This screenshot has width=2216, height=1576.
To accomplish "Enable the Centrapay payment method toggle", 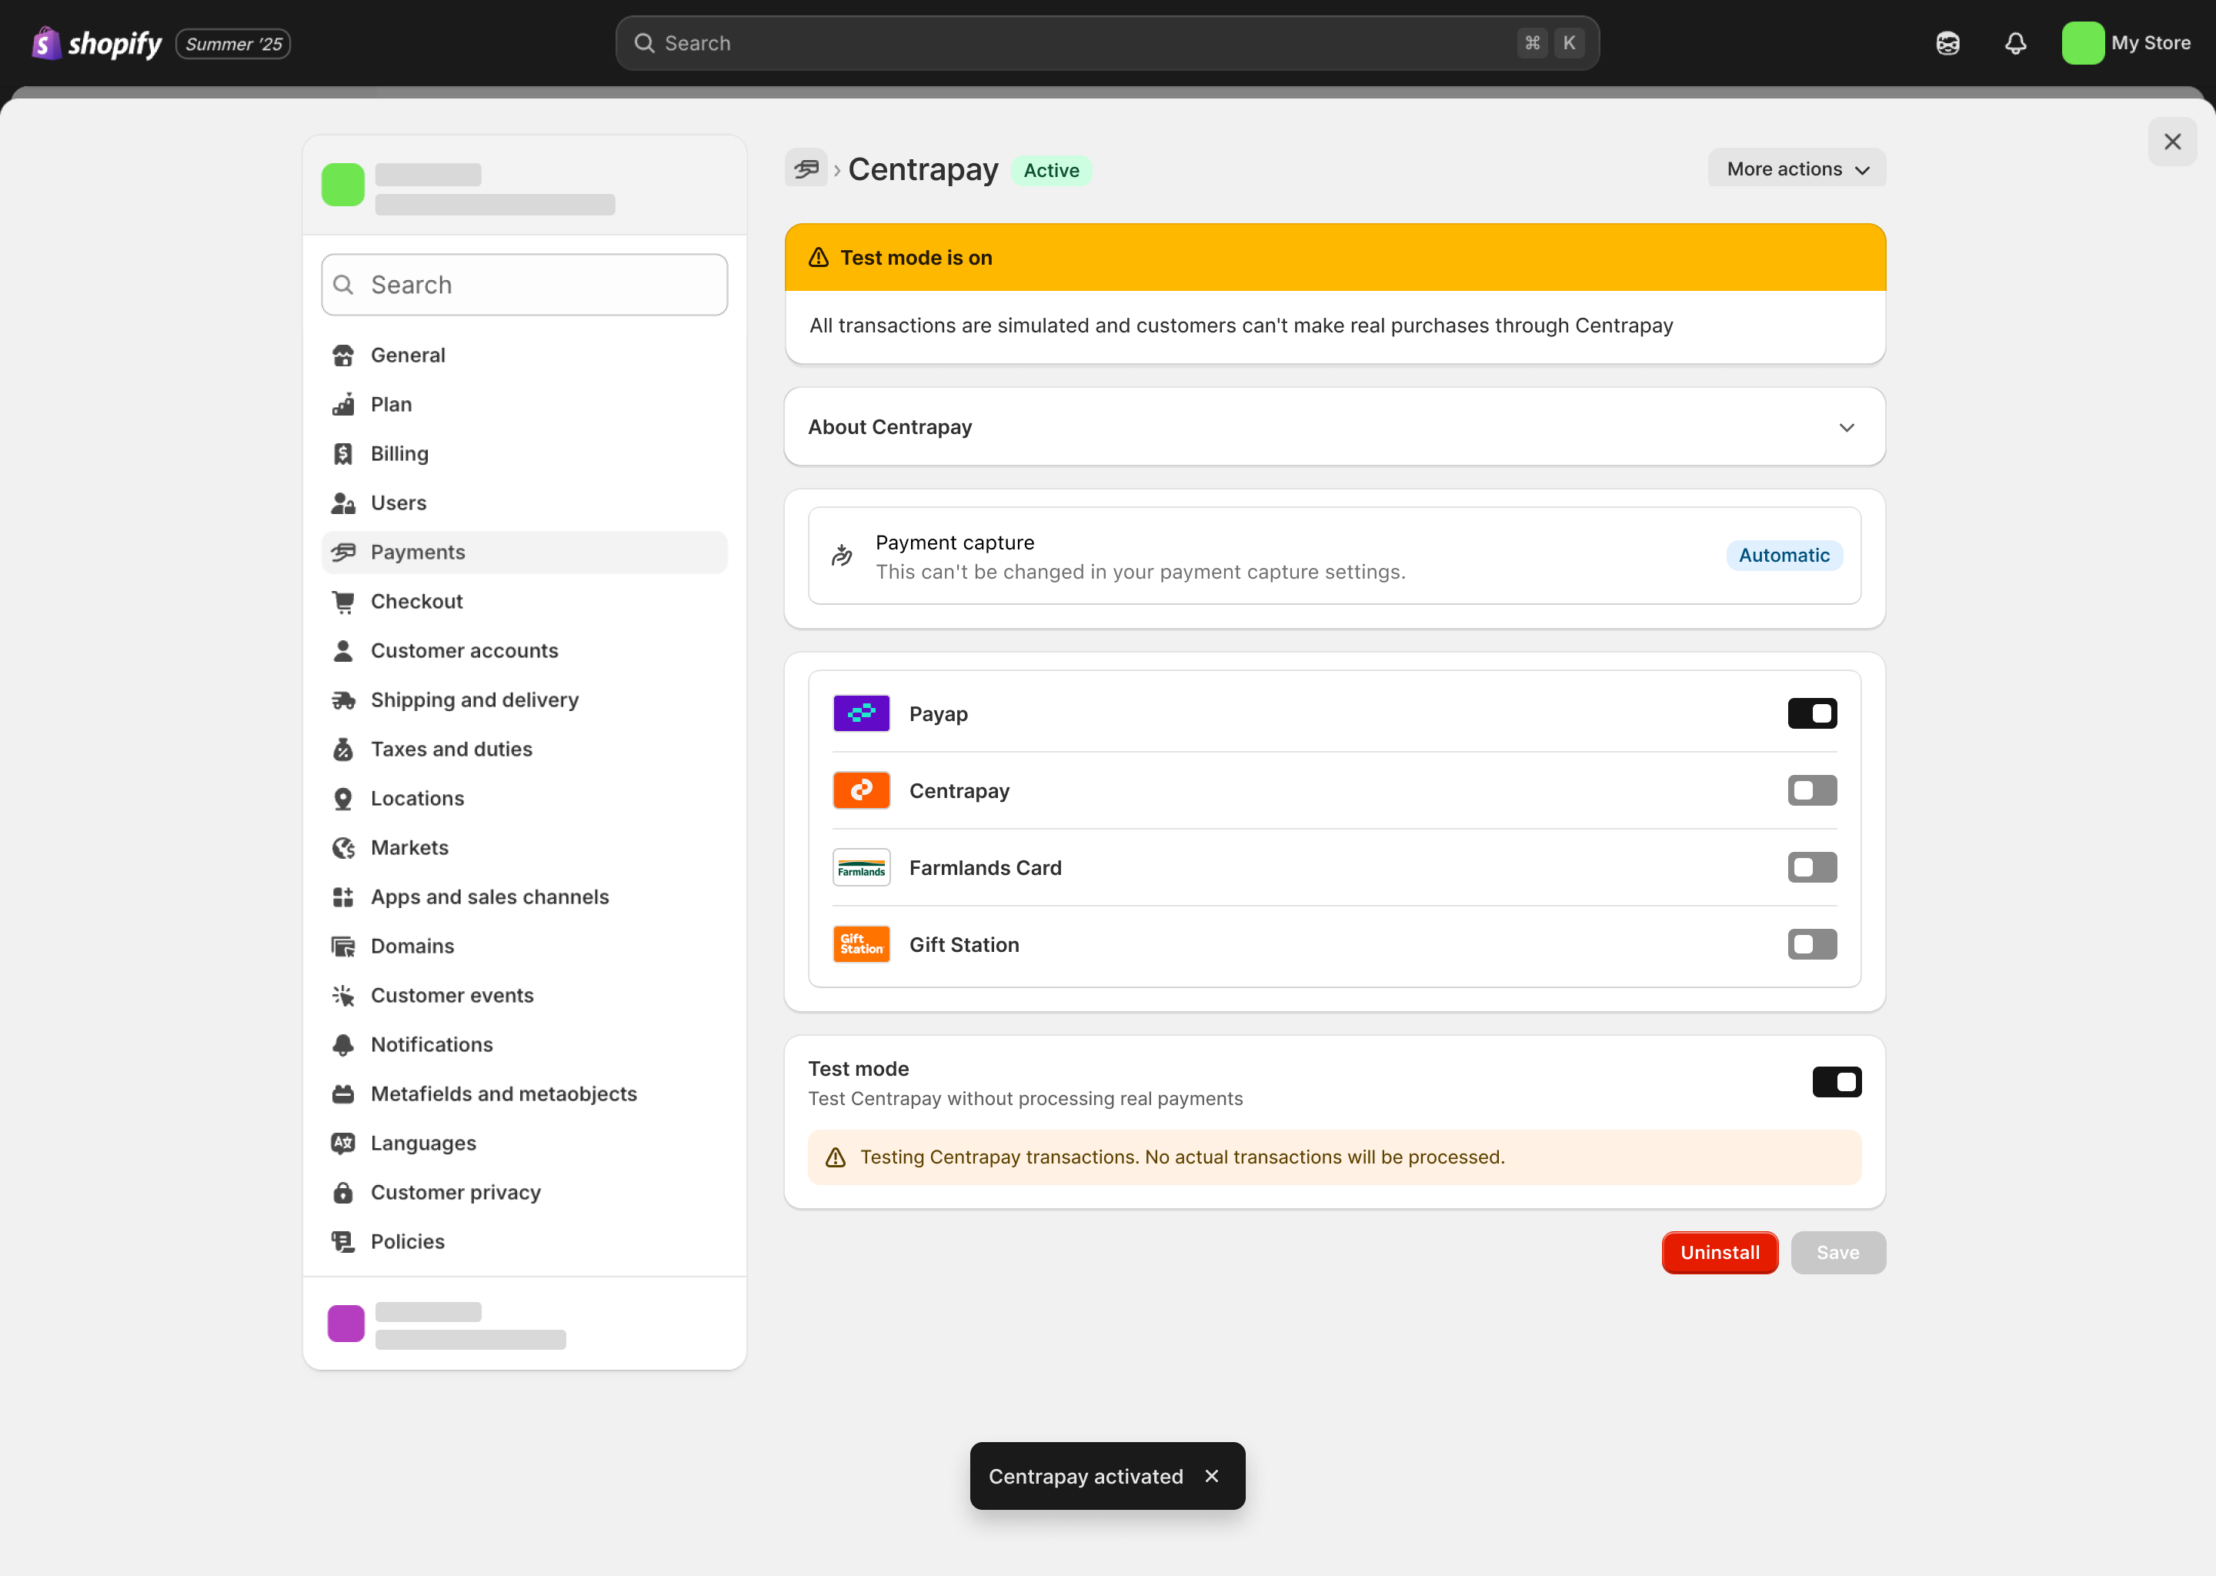I will pyautogui.click(x=1811, y=790).
